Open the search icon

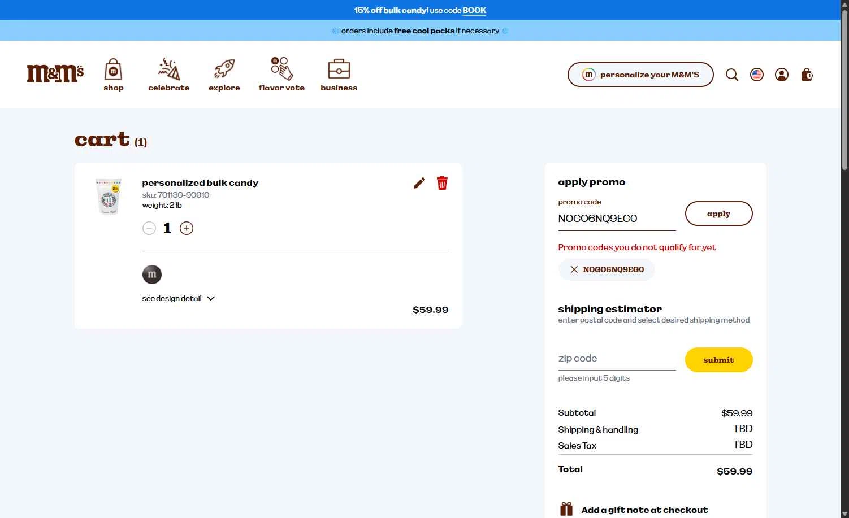[x=732, y=75]
